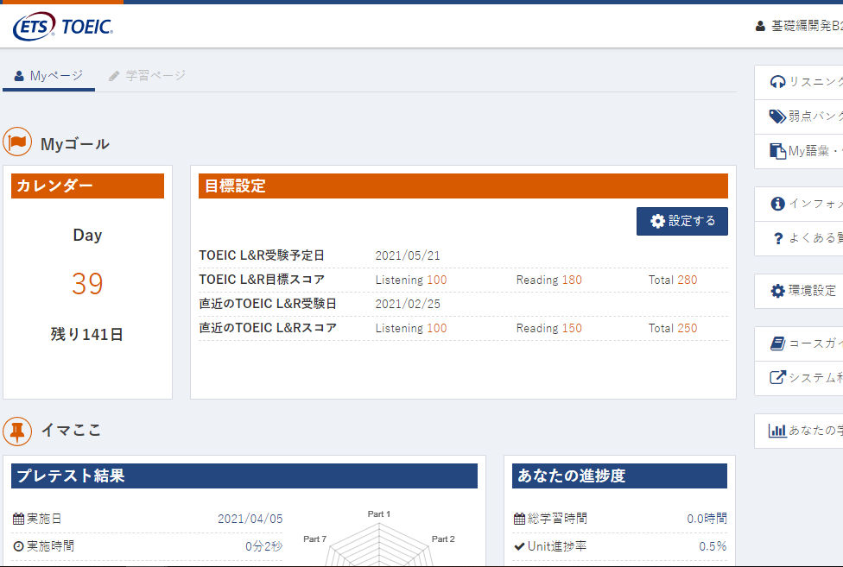Click the 0.0時間 total study time
The height and width of the screenshot is (567, 843).
pos(707,519)
